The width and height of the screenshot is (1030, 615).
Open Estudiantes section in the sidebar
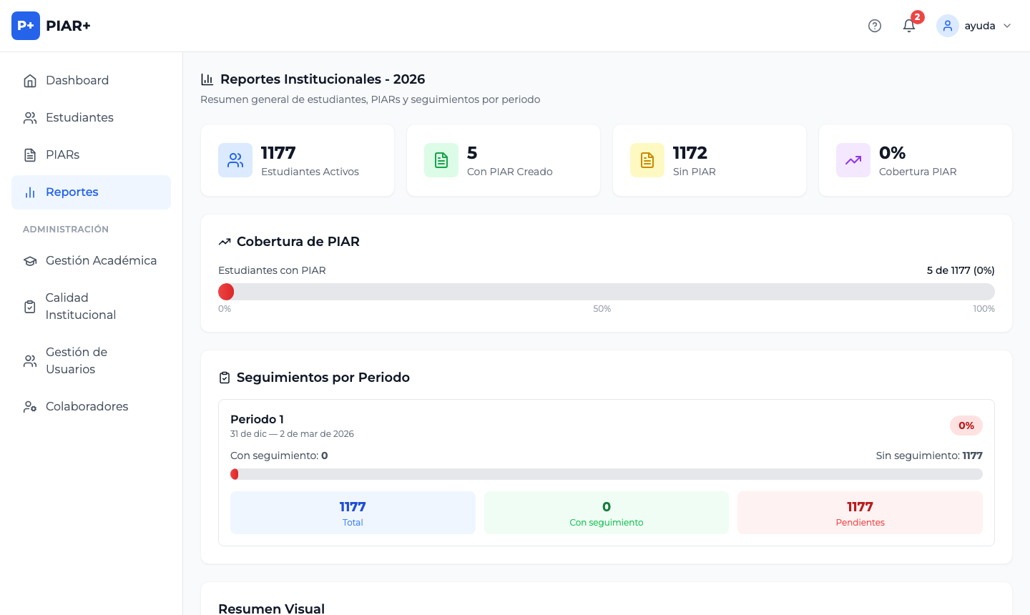79,117
